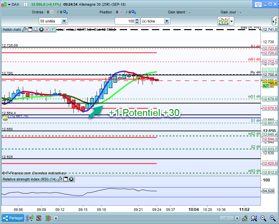Open RSI indicator settings wrench
The image size is (279, 224).
(60, 179)
